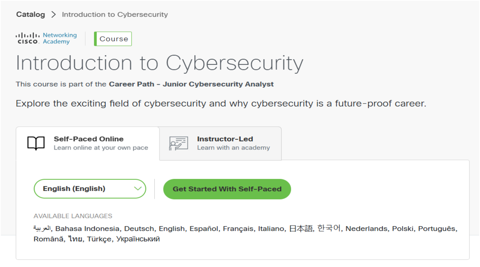Switch to the Self-Paced Online tab
This screenshot has height=267, width=480.
[x=88, y=143]
